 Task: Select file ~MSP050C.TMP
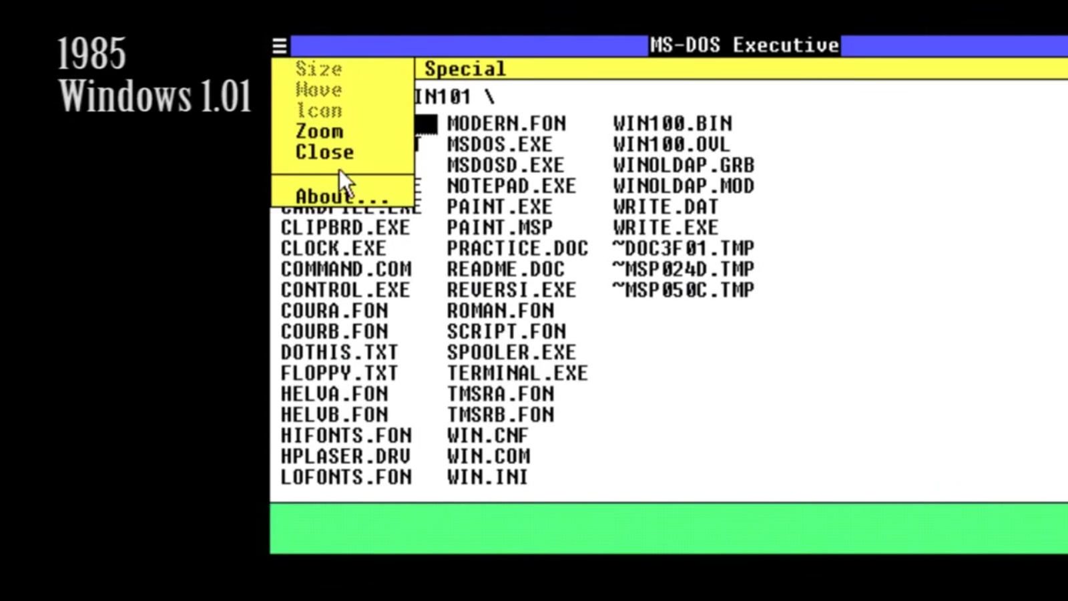pos(684,290)
